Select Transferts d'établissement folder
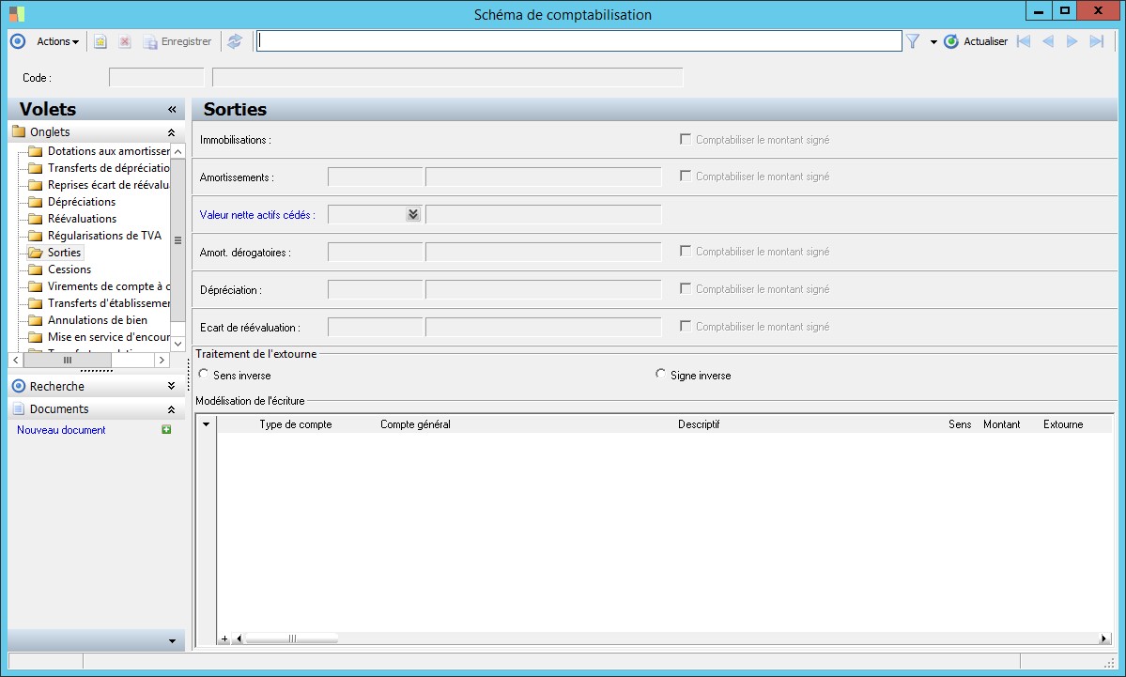 coord(108,303)
